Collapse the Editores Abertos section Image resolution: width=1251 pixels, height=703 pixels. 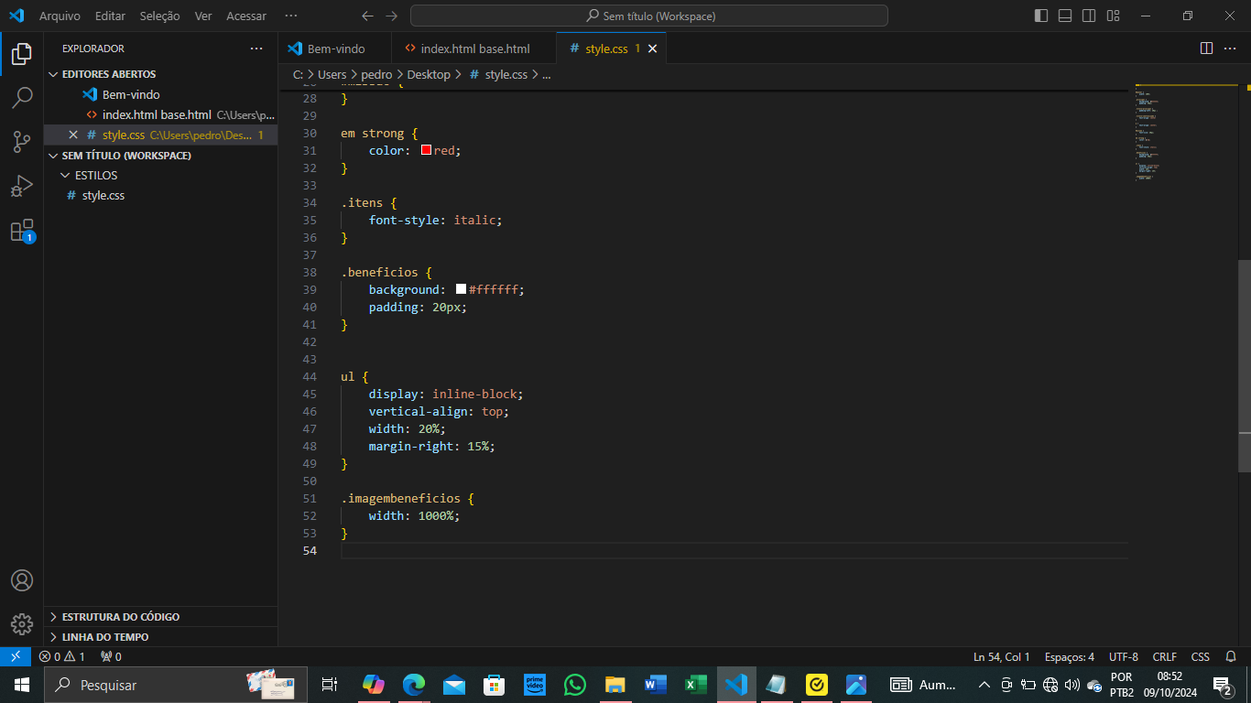pos(160,74)
